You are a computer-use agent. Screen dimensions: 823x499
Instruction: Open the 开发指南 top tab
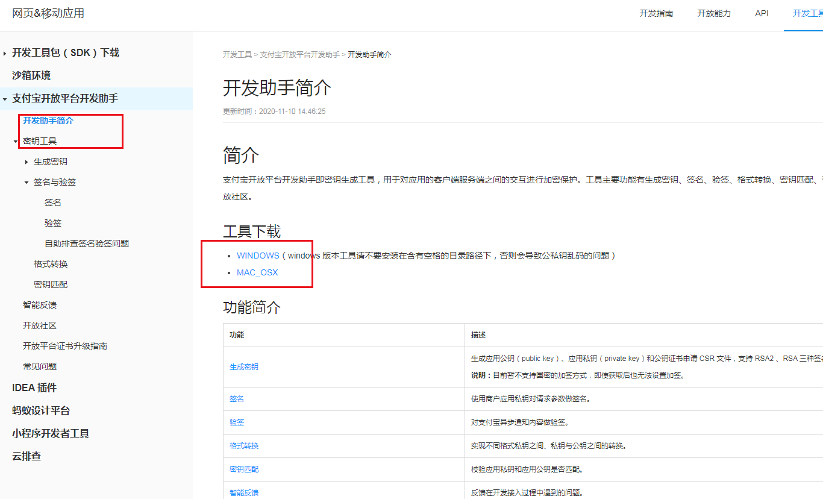pos(656,13)
